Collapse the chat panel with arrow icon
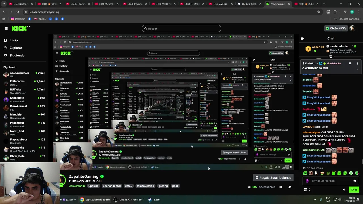Screen dimensions: 363x204 coord(302,39)
